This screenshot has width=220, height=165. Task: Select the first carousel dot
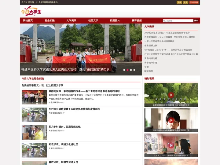(124, 70)
